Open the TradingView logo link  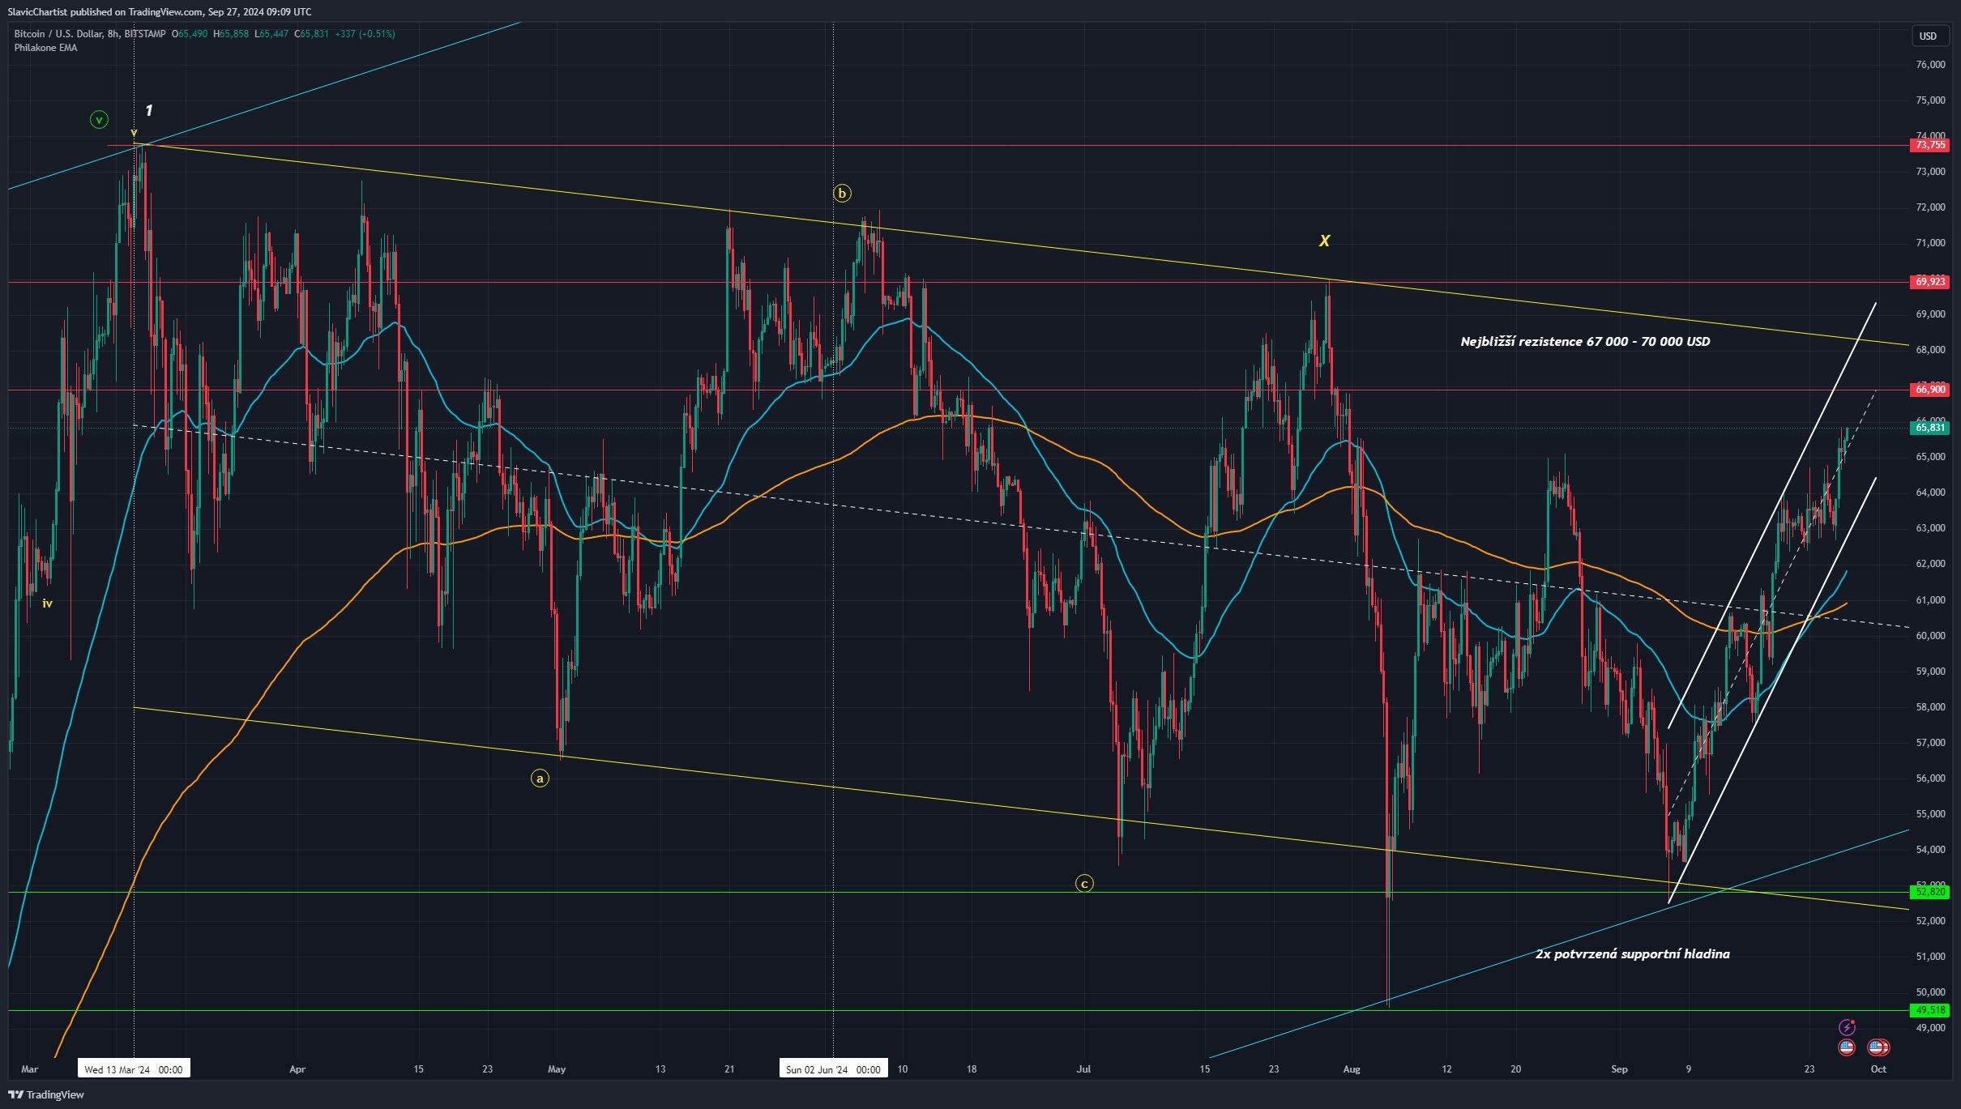46,1094
